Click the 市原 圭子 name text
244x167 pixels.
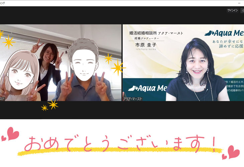pyautogui.click(x=146, y=45)
